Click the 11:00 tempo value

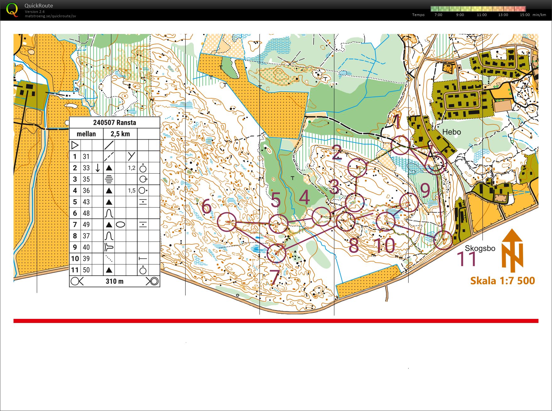482,15
